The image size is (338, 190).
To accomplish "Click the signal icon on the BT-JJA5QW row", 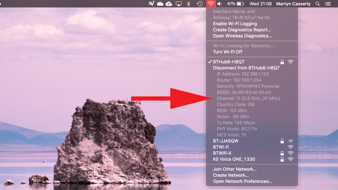I will tap(291, 141).
